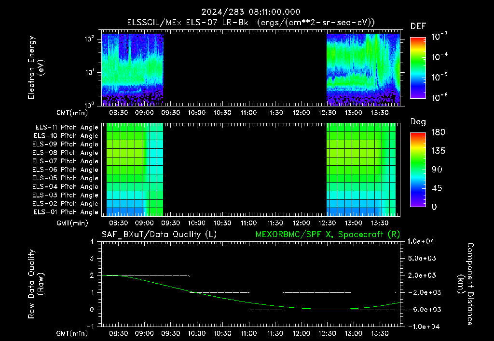The image size is (494, 341).
Task: Click the -1 tick on Raw Data Quality axis
Action: tap(91, 327)
